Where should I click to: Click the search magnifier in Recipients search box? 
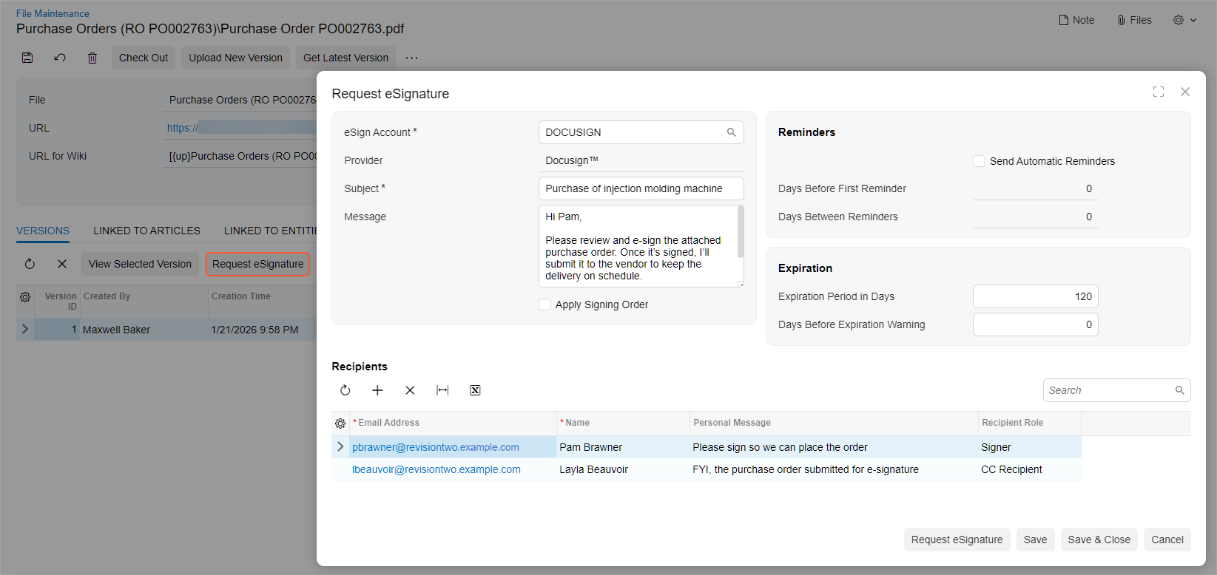click(x=1180, y=390)
